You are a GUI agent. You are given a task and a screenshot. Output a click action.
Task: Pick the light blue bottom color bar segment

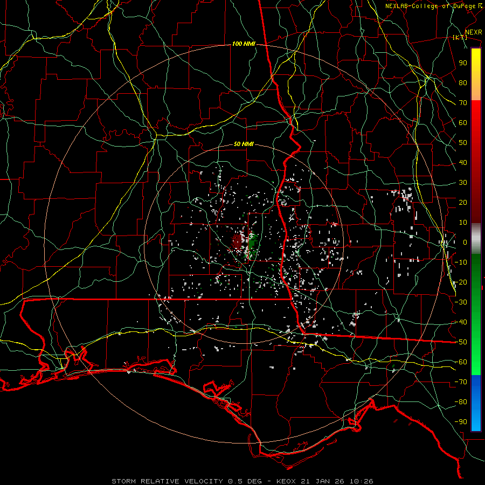pos(476,421)
